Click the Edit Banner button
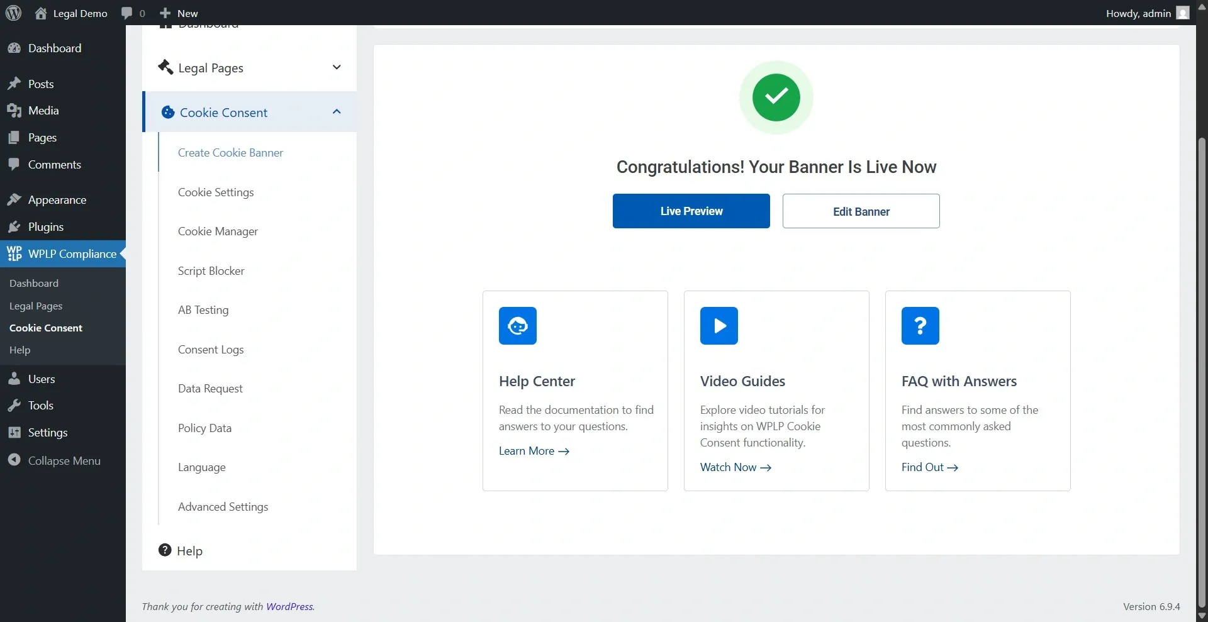The height and width of the screenshot is (622, 1208). click(x=861, y=211)
